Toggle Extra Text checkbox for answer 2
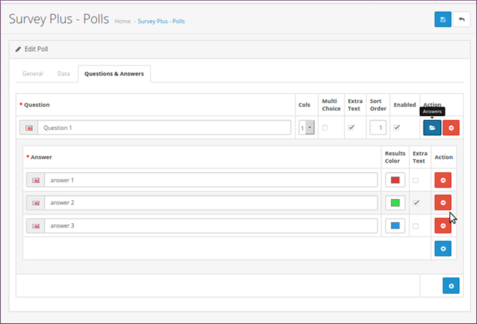The image size is (477, 324). click(416, 203)
